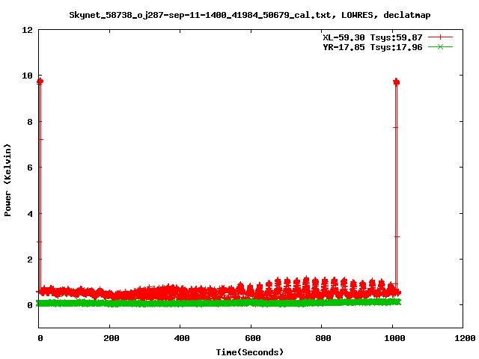Click y-axis tick label 8
This screenshot has height=359, width=479.
pos(30,122)
